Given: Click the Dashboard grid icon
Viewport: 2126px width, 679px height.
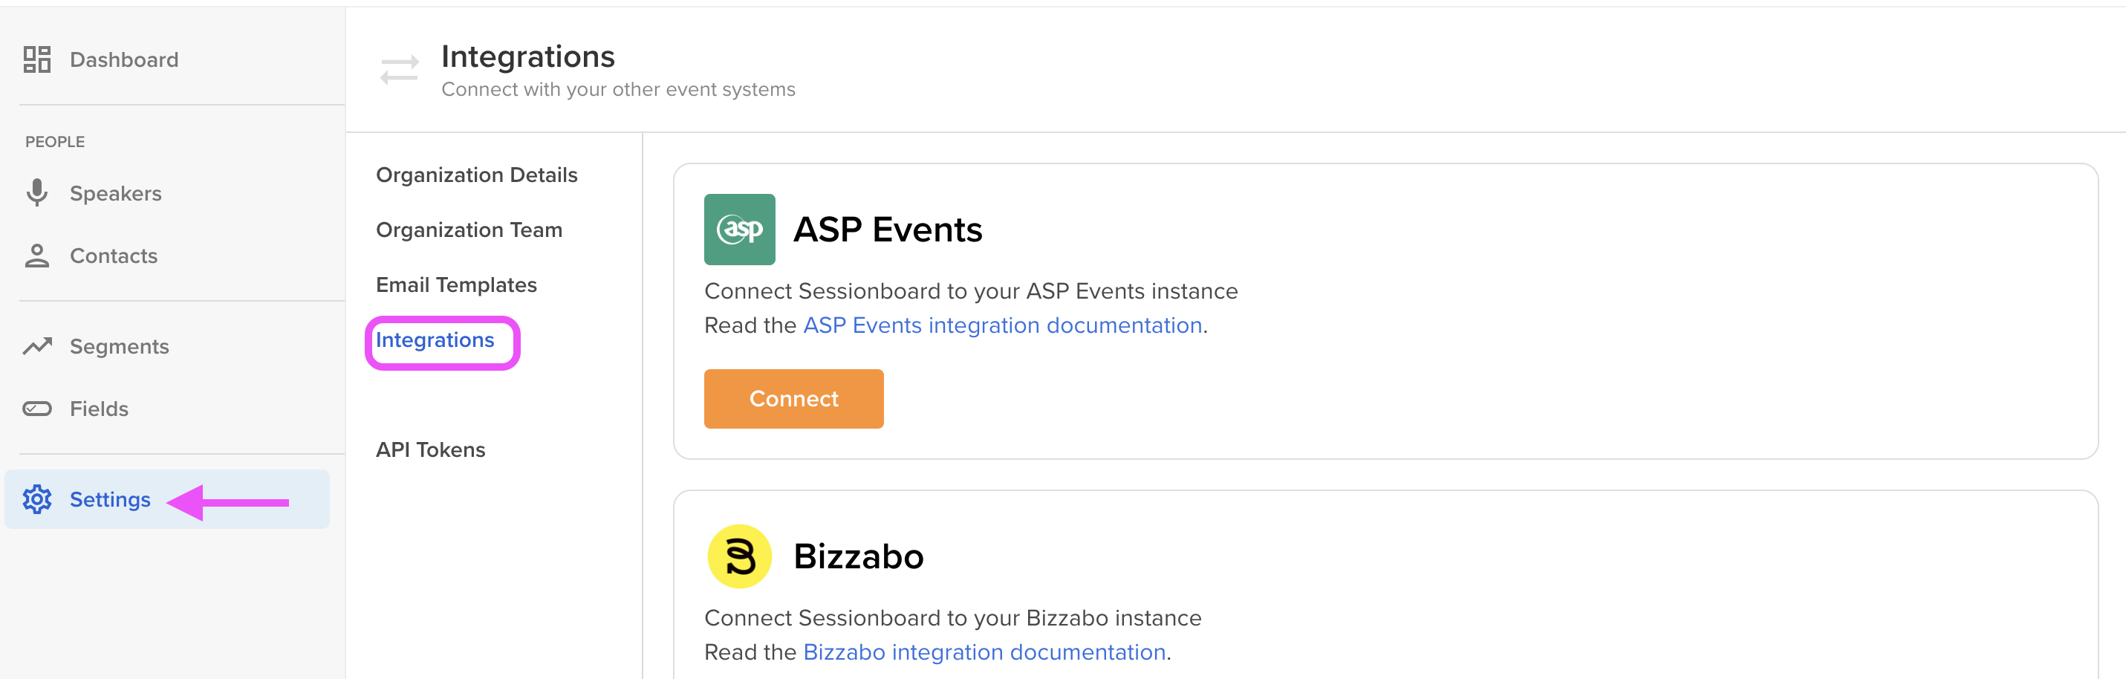Looking at the screenshot, I should [37, 59].
